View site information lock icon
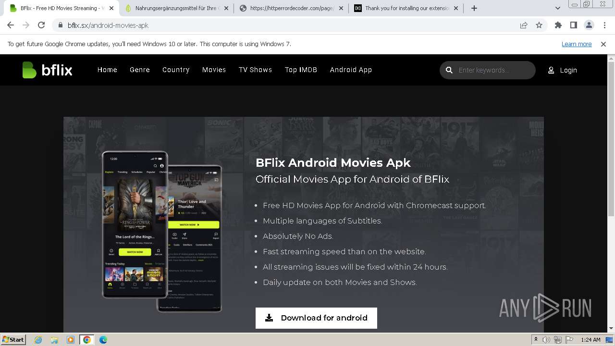The height and width of the screenshot is (346, 615). tap(60, 25)
